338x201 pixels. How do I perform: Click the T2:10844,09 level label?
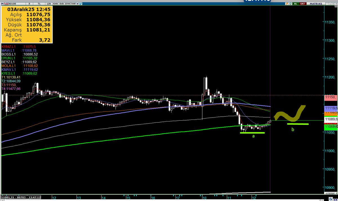tap(11, 81)
